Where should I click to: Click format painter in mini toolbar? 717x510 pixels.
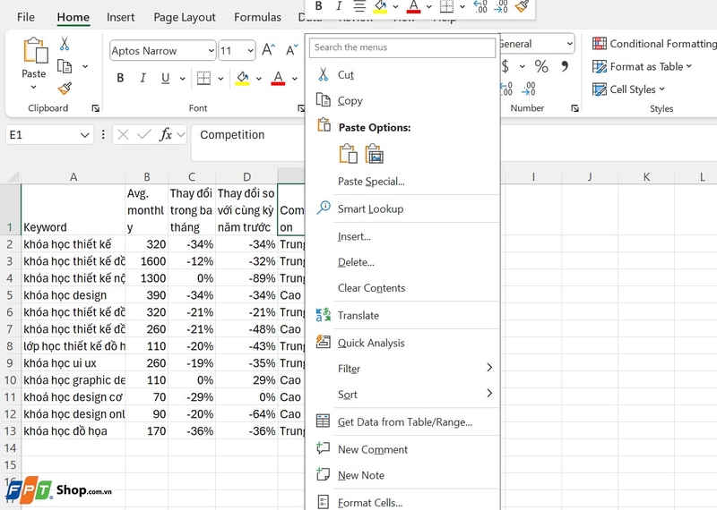click(x=522, y=6)
